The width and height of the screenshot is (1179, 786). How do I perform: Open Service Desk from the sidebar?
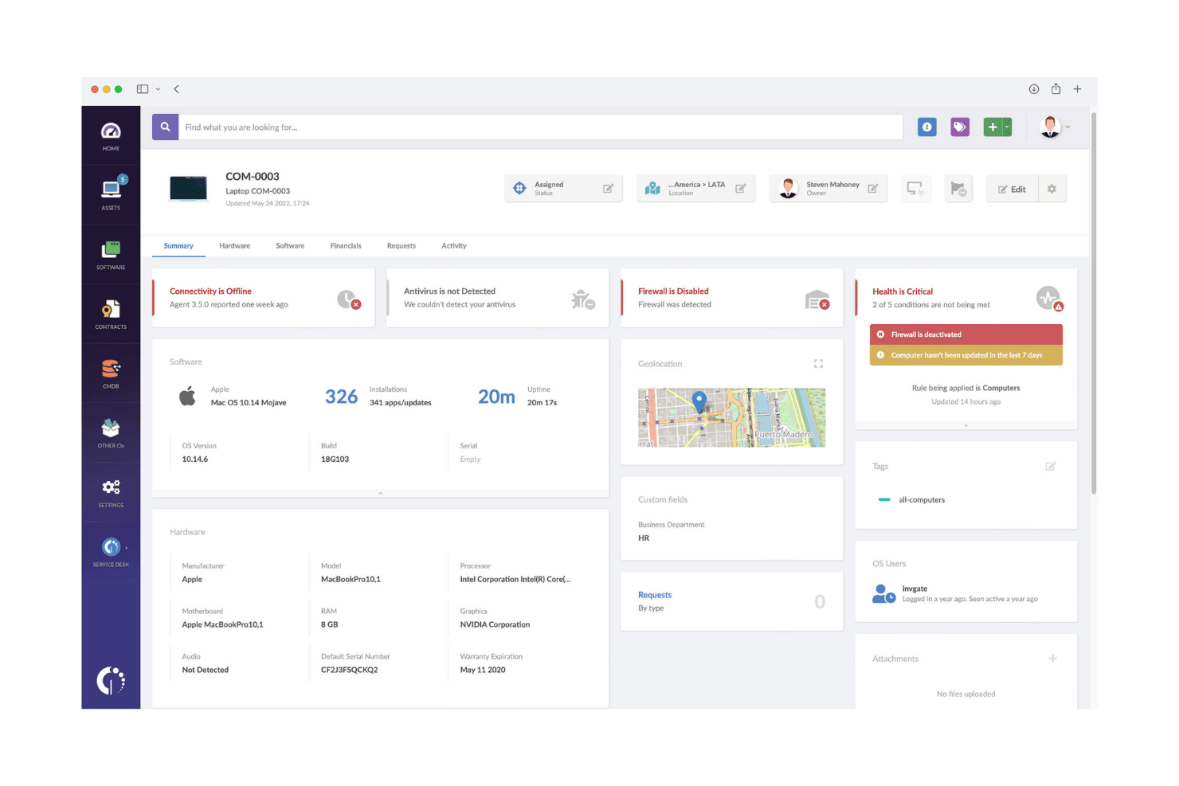(x=111, y=552)
